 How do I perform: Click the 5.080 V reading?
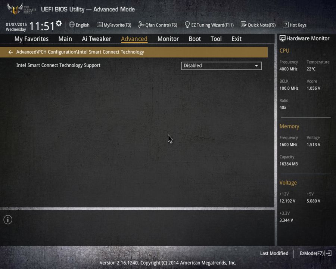tap(313, 201)
